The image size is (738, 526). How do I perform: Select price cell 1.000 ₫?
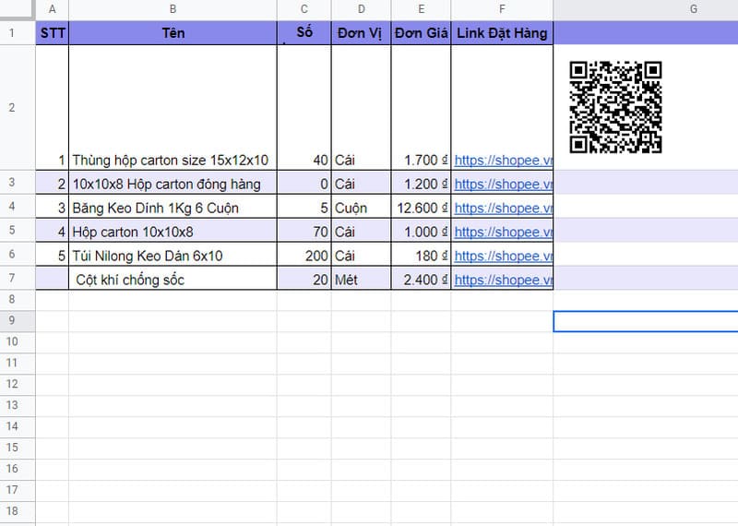pyautogui.click(x=421, y=231)
